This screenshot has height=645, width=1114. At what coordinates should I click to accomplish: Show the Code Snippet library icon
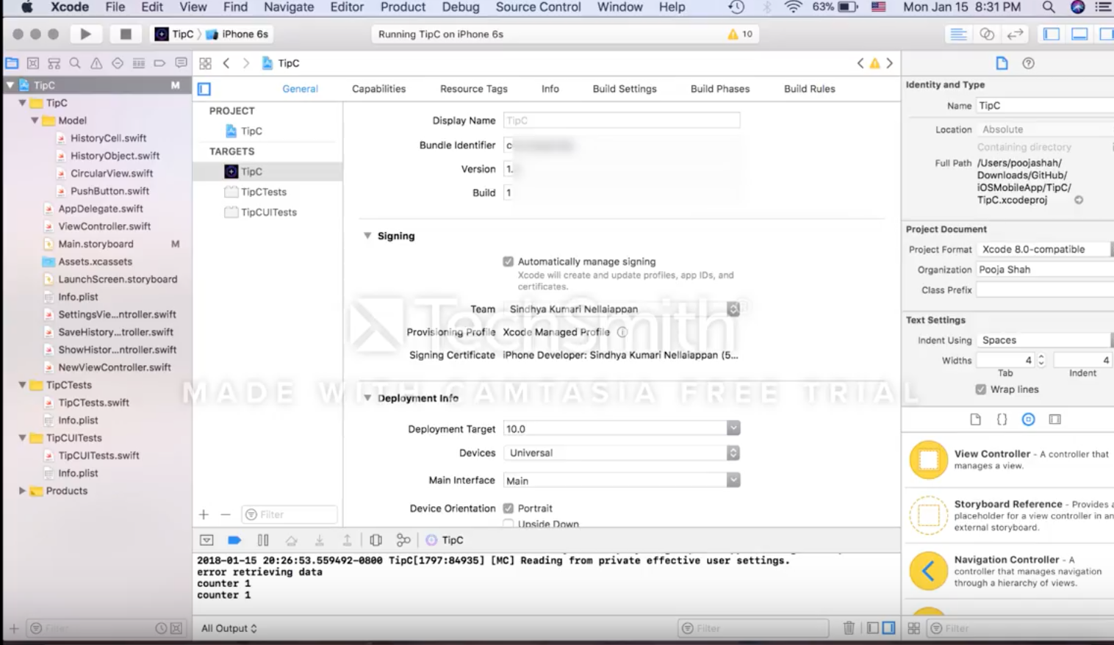pyautogui.click(x=1002, y=419)
